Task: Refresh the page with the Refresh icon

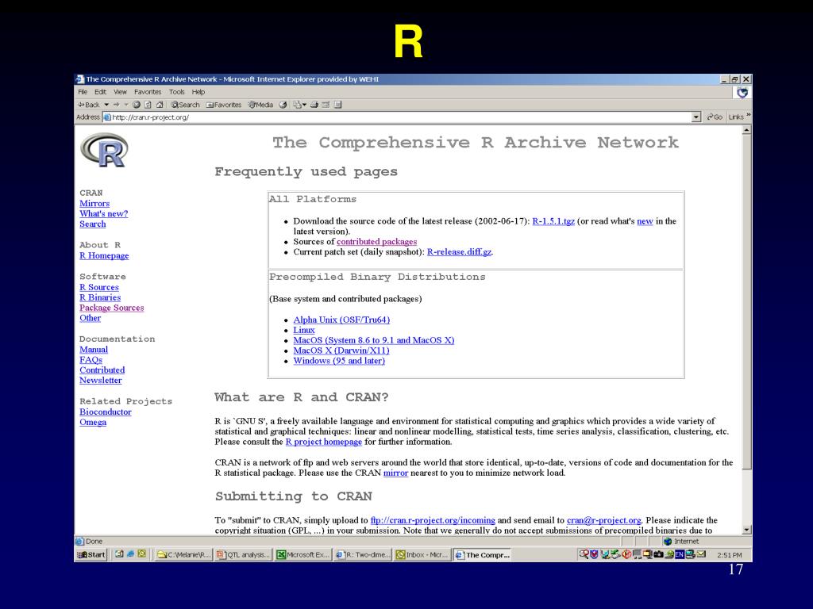Action: point(148,105)
